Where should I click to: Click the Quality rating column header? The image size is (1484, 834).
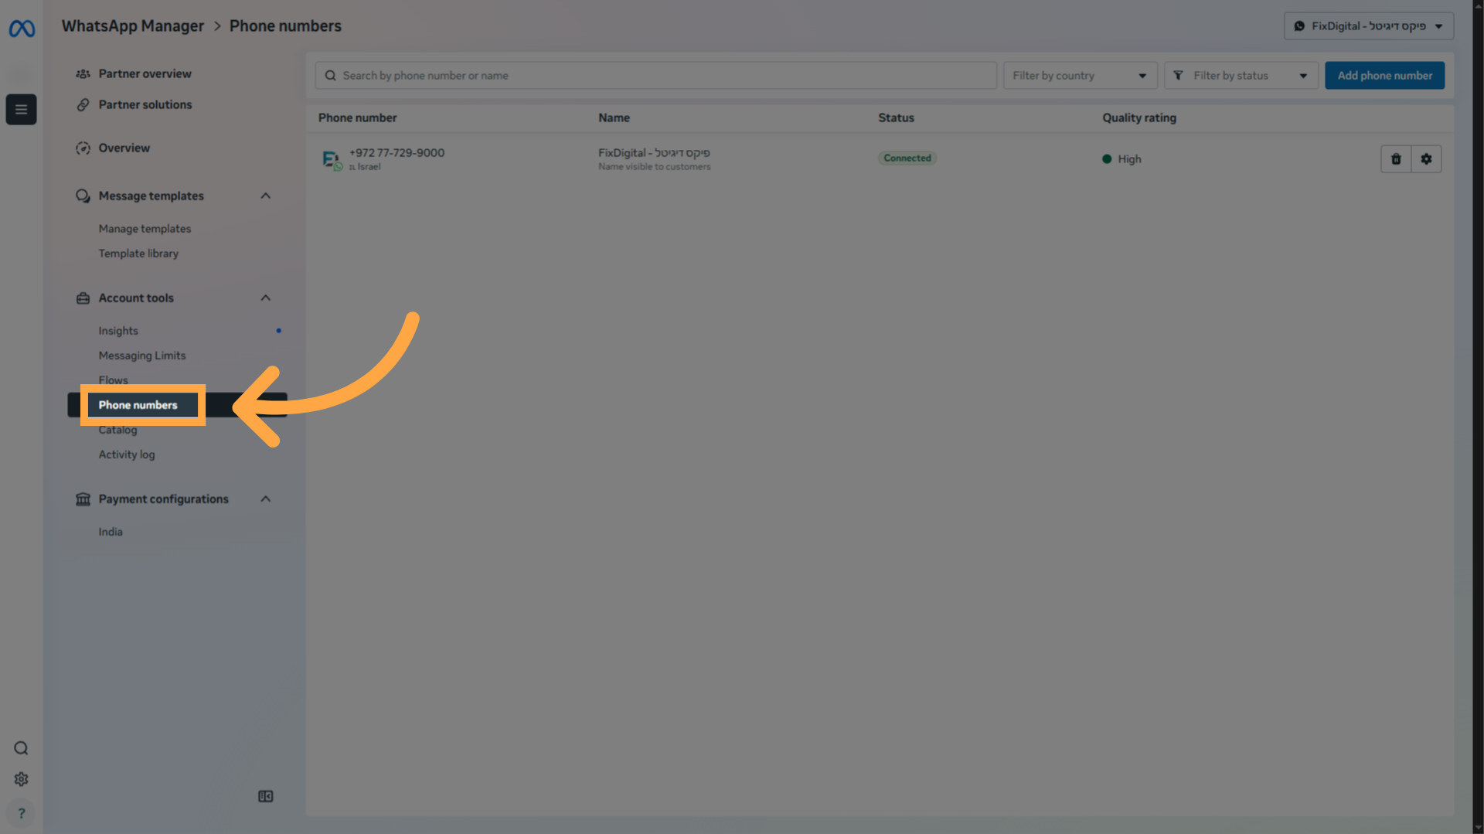pos(1139,117)
